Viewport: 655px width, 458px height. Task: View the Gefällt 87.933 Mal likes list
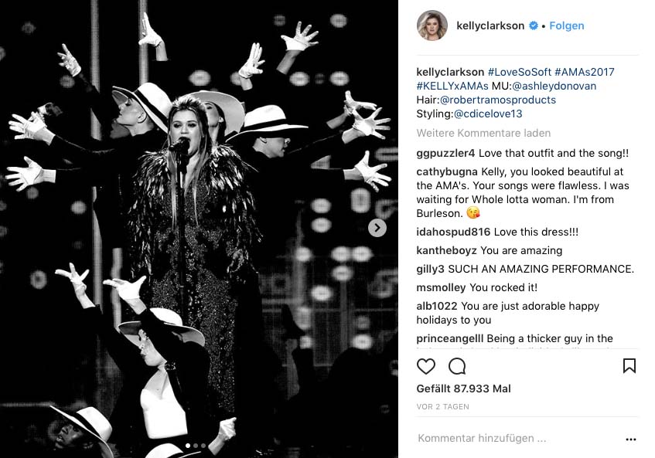click(463, 388)
